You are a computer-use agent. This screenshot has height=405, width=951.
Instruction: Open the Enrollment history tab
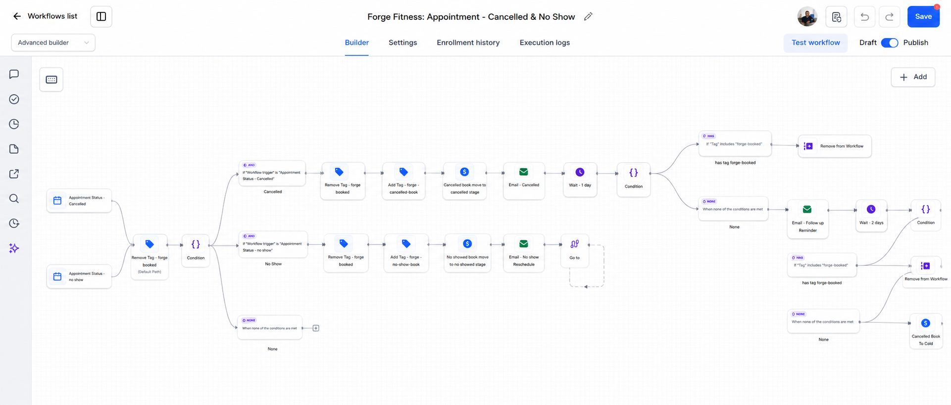(x=468, y=43)
